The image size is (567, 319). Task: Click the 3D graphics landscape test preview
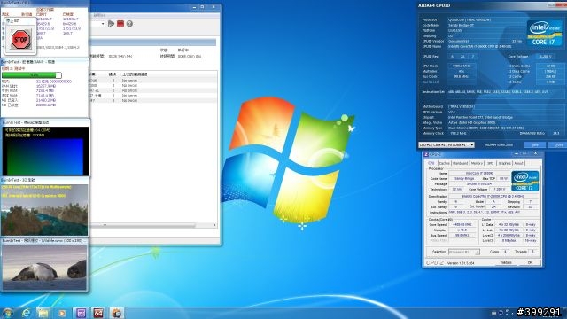pyautogui.click(x=44, y=210)
